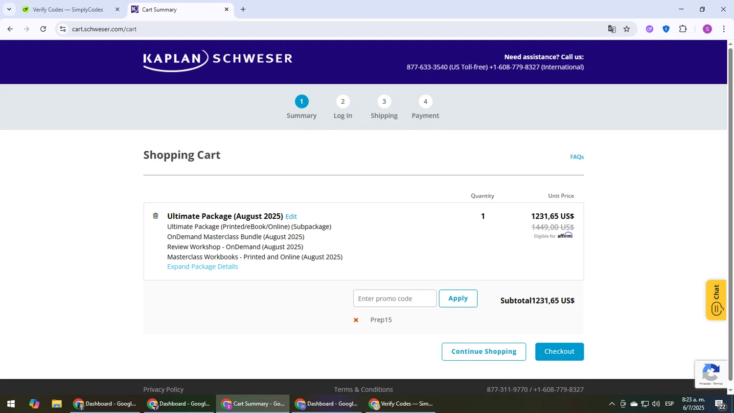Bookmark this page with the star
Viewport: 734px width, 413px height.
627,29
